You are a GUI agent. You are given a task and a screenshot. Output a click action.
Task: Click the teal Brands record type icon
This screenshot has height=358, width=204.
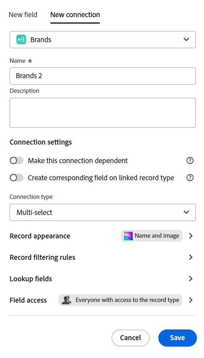pos(21,40)
